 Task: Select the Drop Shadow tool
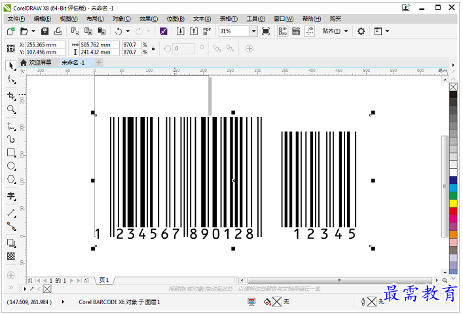click(x=11, y=243)
